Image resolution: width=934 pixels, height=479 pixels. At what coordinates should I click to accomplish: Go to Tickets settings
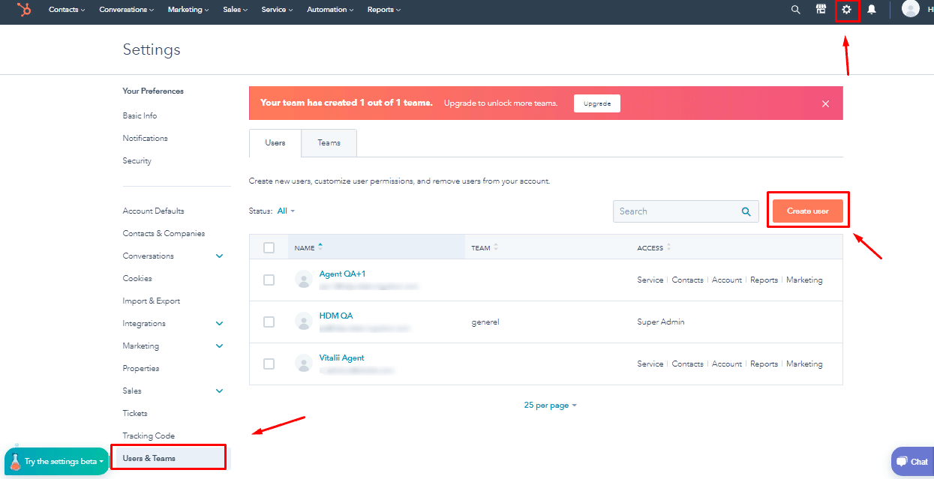click(x=135, y=414)
